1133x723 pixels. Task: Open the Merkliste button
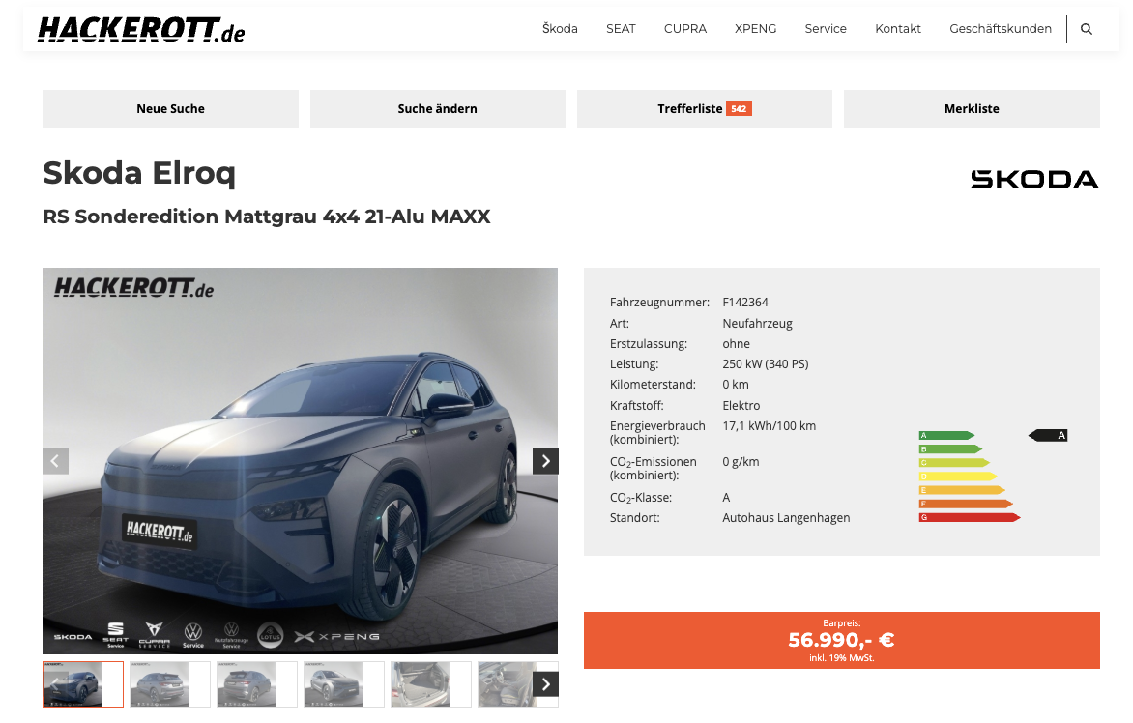(x=972, y=109)
